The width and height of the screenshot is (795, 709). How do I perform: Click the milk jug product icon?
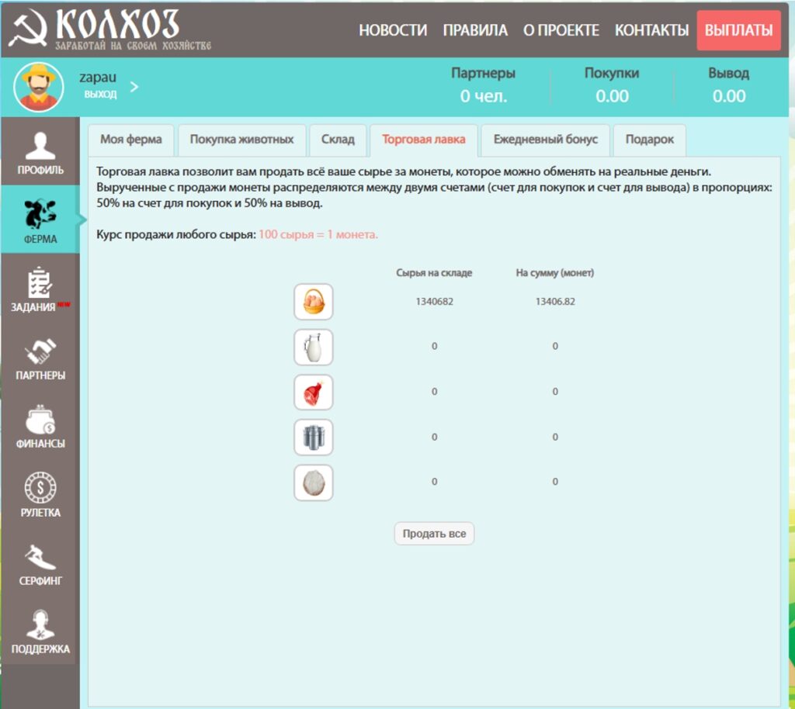[314, 347]
